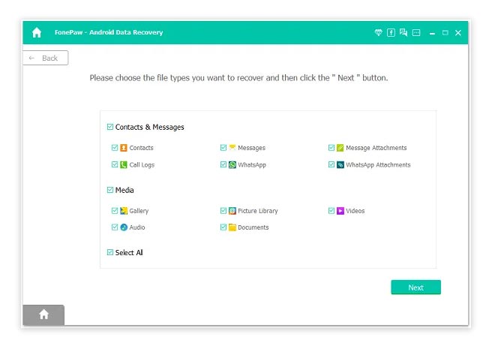Click the 'Videos' label
Screen dimensions: 486x340
(x=355, y=211)
